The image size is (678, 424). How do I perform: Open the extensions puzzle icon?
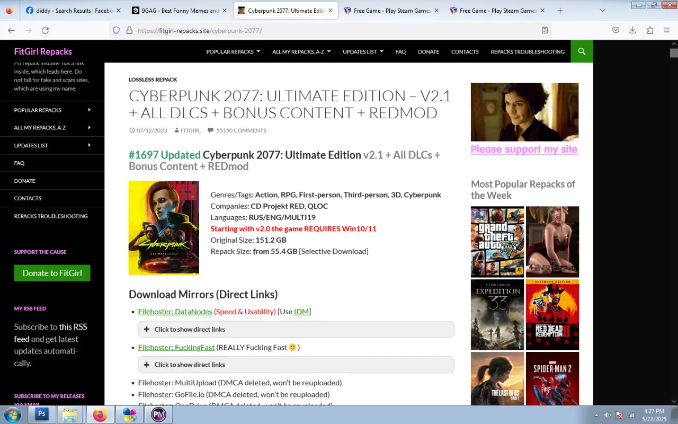pos(650,30)
